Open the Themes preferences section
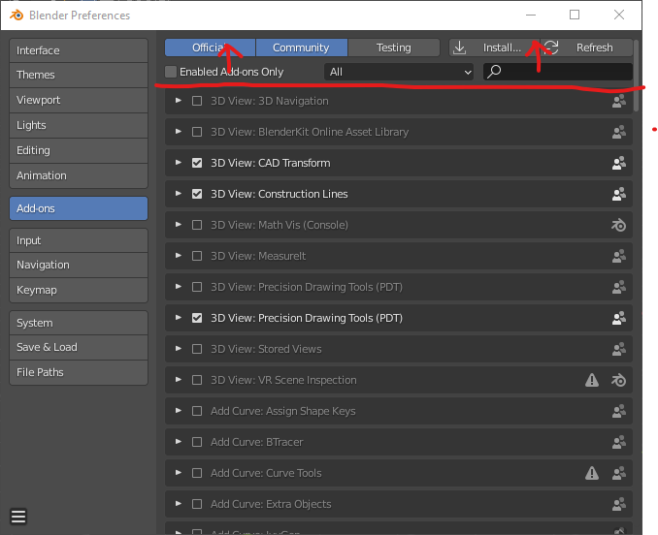This screenshot has height=535, width=658. pyautogui.click(x=79, y=75)
